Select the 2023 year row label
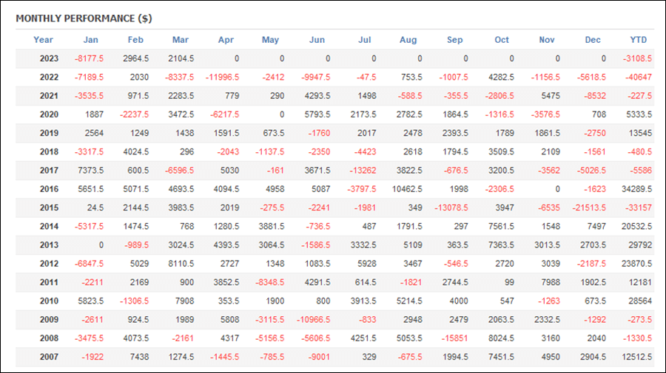666x373 pixels. click(x=49, y=58)
